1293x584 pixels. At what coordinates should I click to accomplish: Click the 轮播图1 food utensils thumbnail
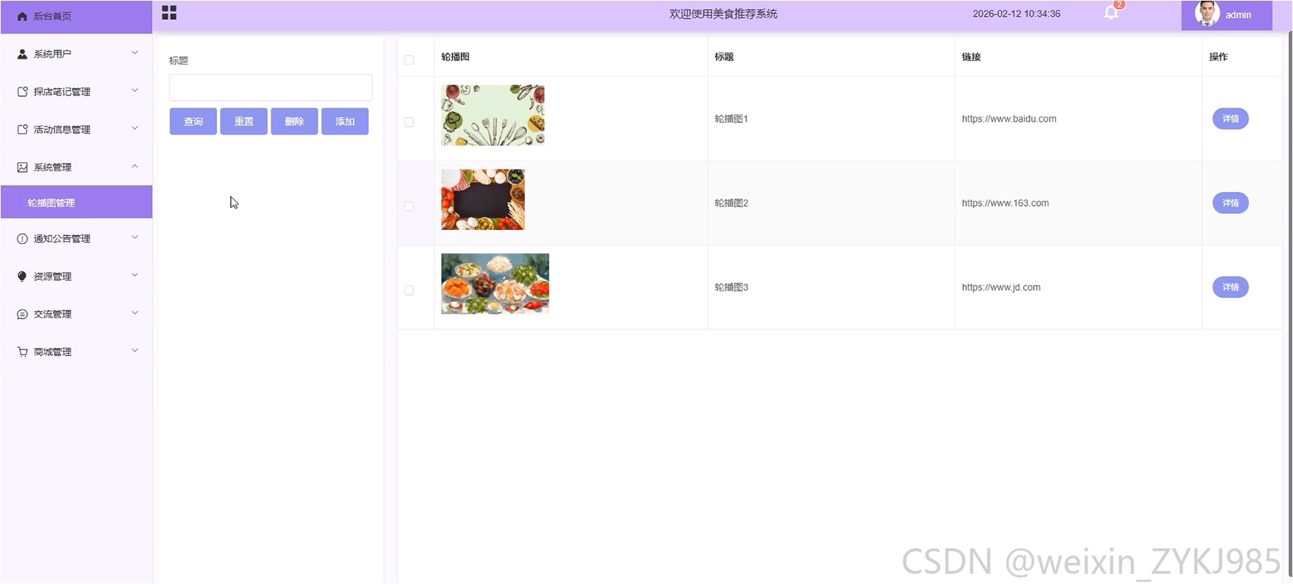click(x=493, y=115)
